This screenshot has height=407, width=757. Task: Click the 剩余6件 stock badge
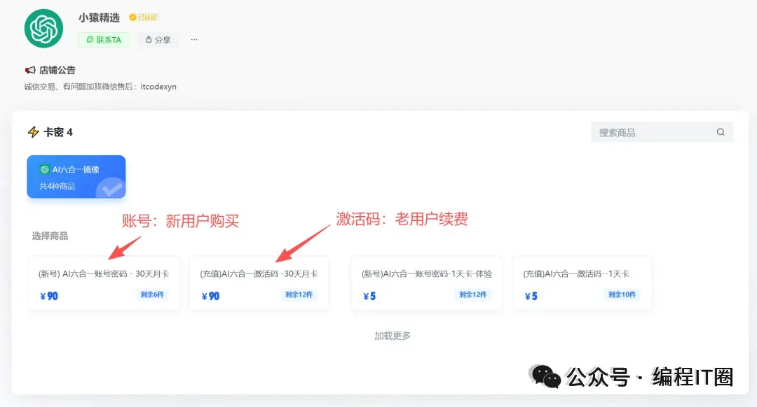(152, 295)
